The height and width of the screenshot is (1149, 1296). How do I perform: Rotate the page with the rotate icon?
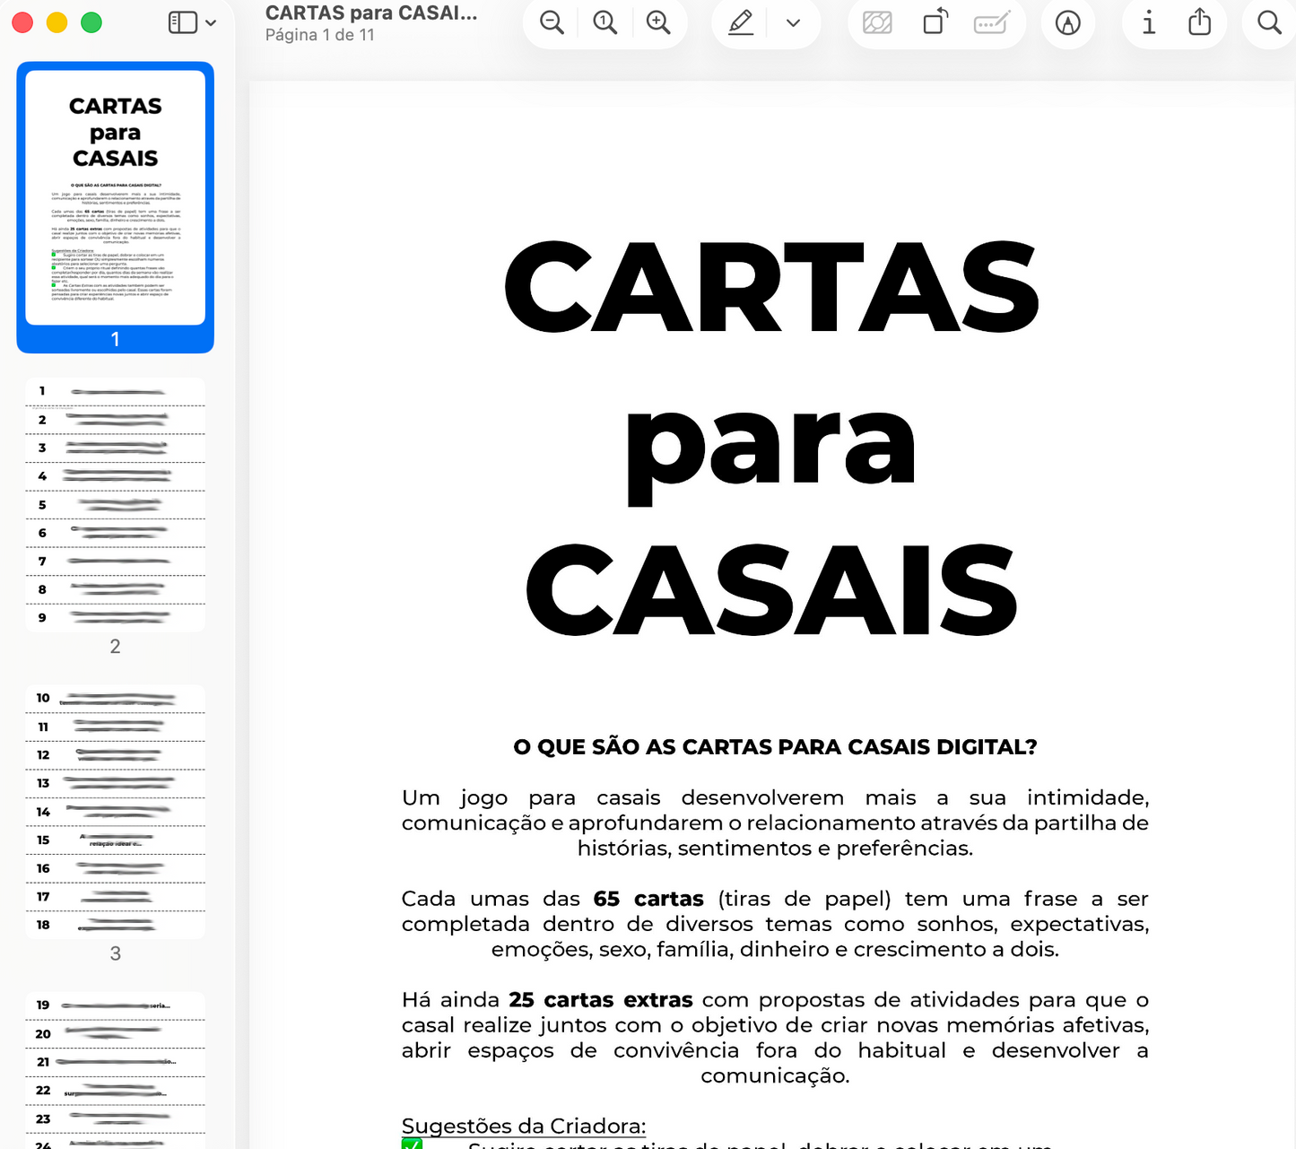(x=935, y=22)
